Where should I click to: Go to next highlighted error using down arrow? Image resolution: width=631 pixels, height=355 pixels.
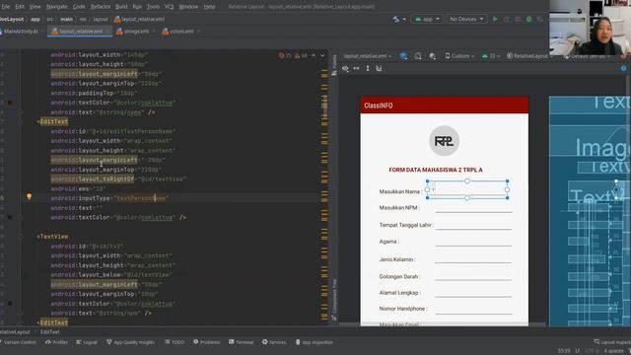click(x=322, y=55)
